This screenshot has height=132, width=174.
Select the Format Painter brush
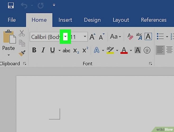(x=22, y=53)
